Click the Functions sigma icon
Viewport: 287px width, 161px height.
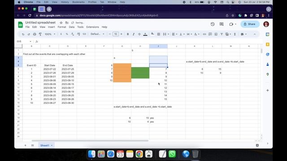(235, 34)
